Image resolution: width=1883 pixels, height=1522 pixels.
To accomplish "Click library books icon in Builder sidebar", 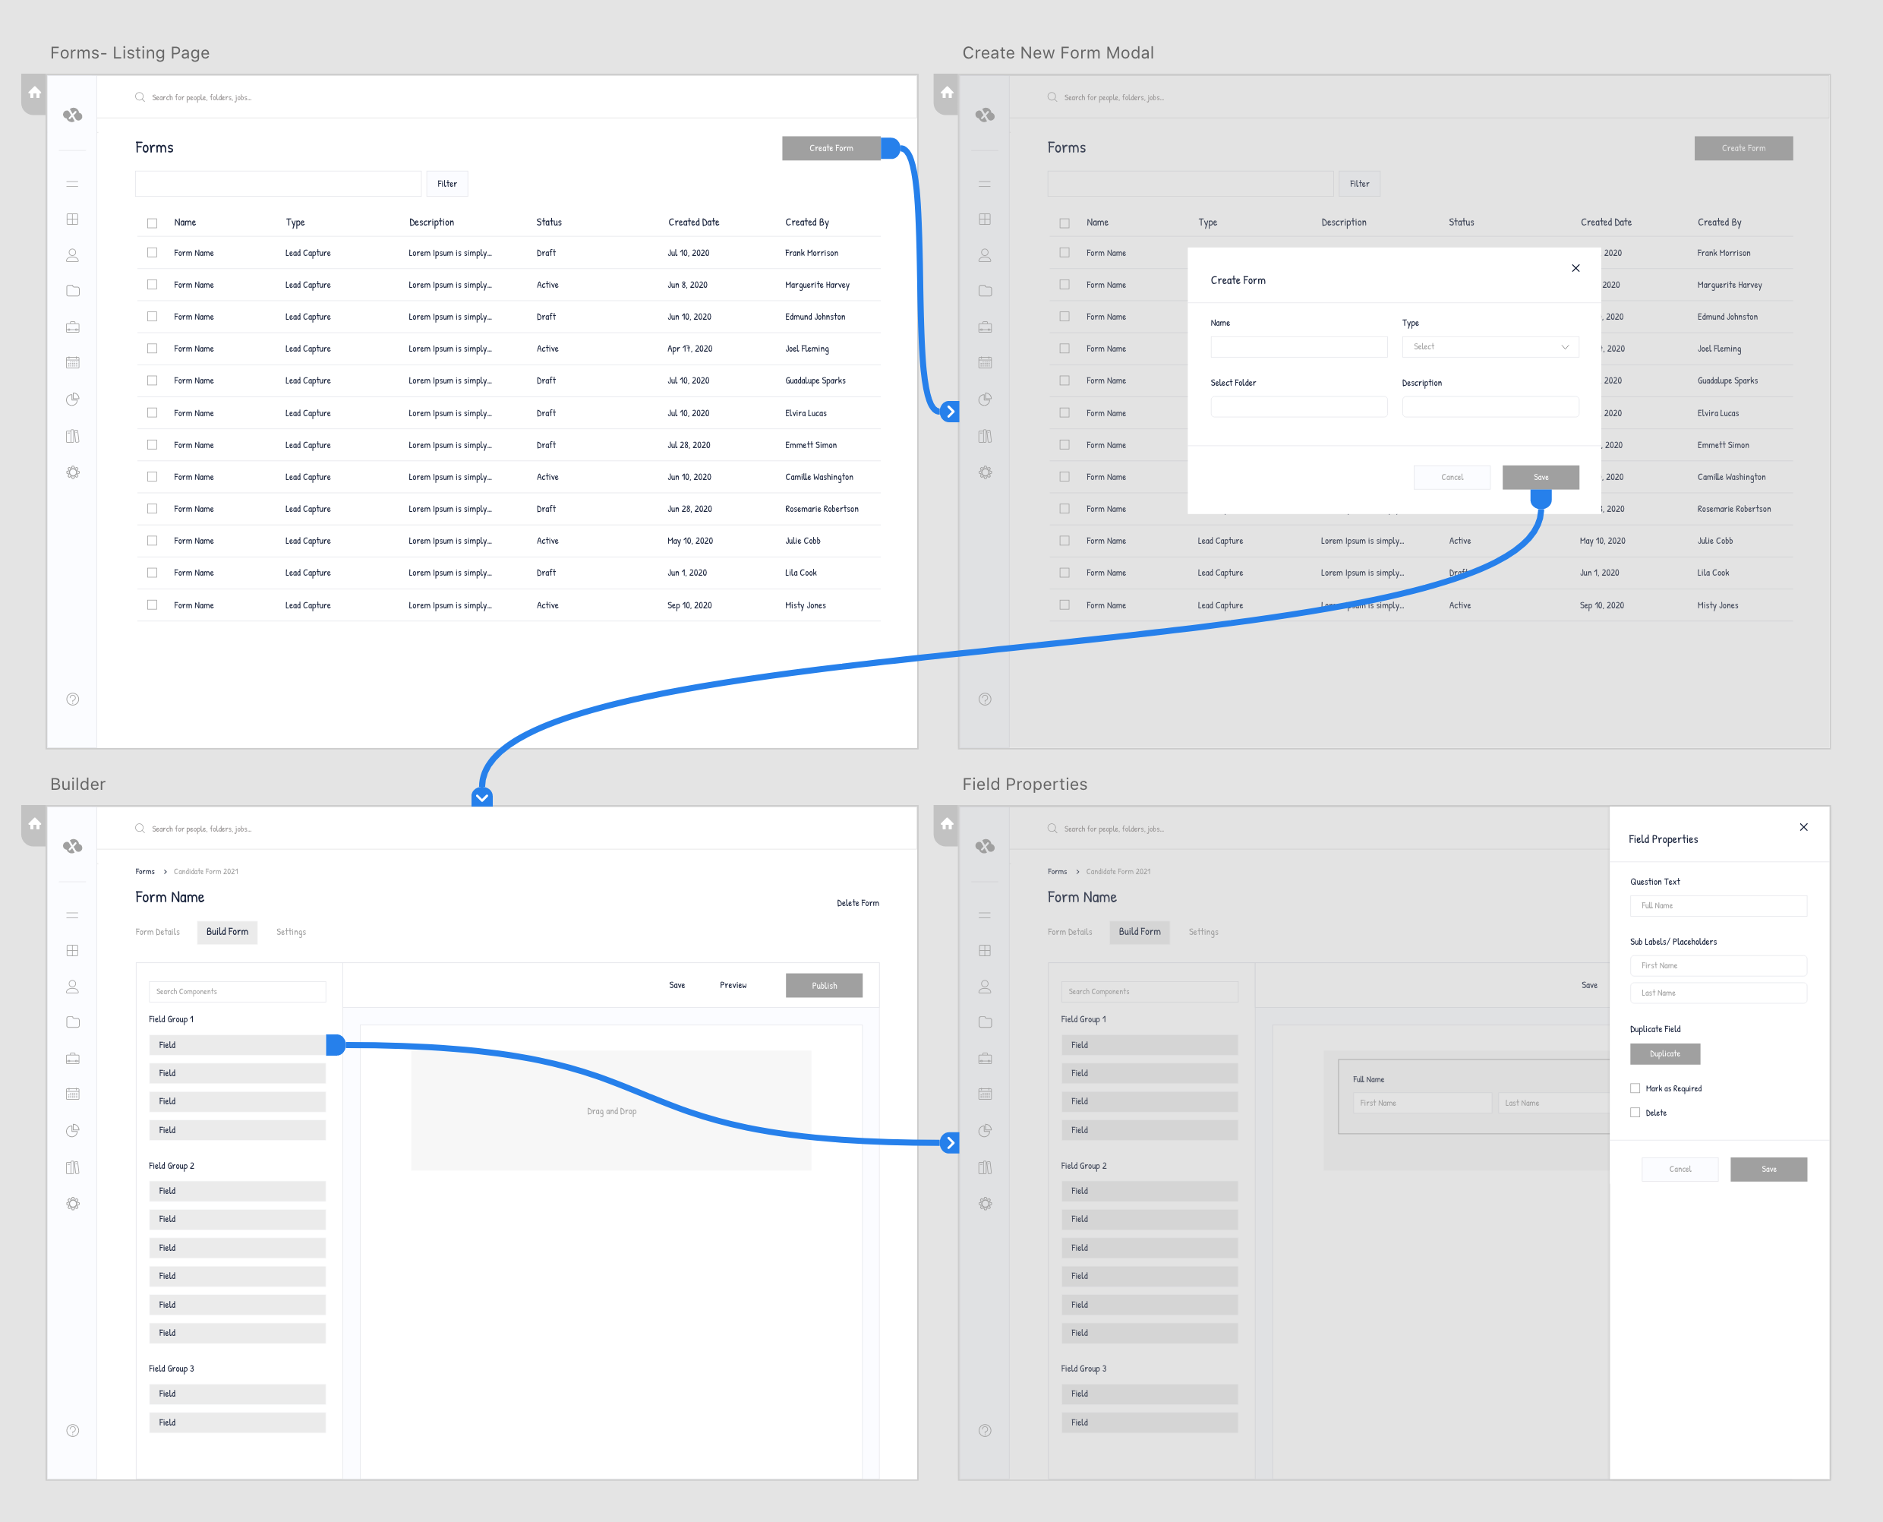I will click(73, 1167).
